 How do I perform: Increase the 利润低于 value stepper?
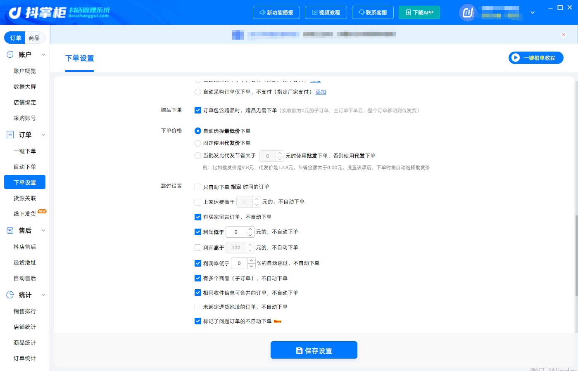[250, 229]
